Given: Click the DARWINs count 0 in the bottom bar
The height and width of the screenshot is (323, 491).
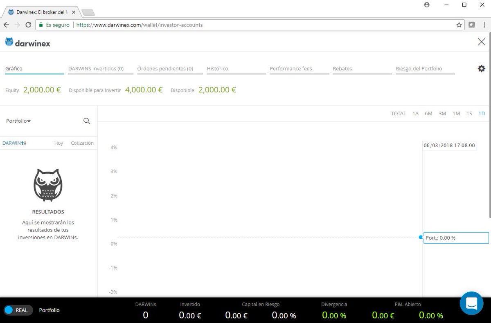Looking at the screenshot, I should (146, 315).
